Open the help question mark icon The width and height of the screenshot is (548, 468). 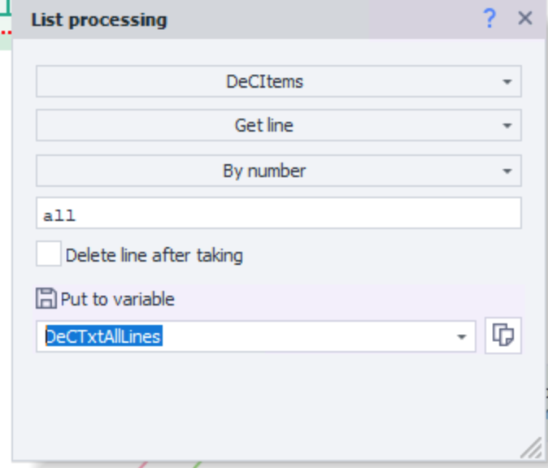point(489,19)
